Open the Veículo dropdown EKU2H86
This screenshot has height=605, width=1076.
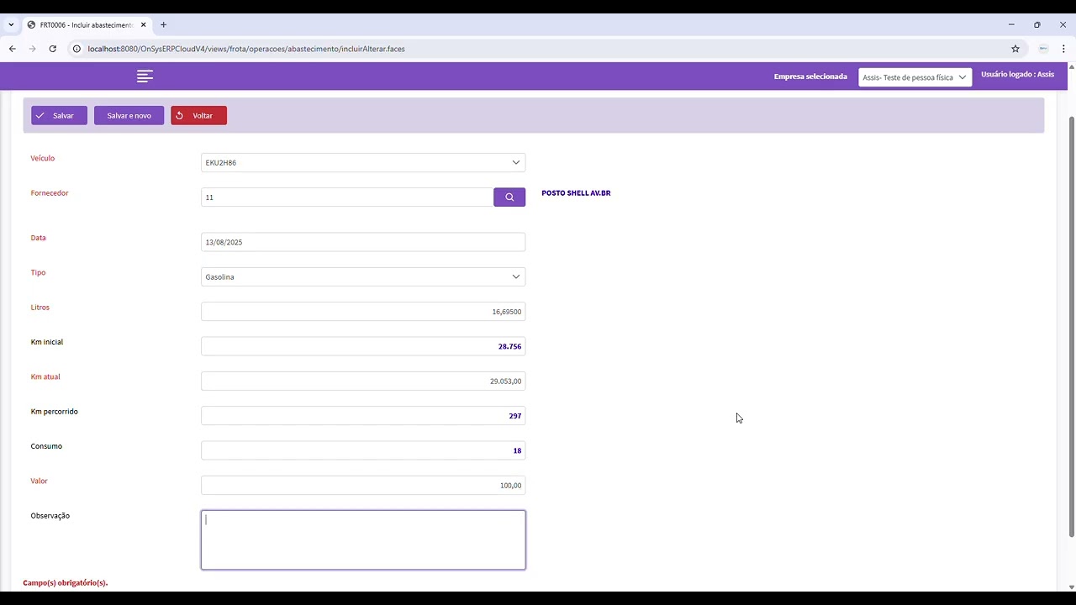coord(363,162)
